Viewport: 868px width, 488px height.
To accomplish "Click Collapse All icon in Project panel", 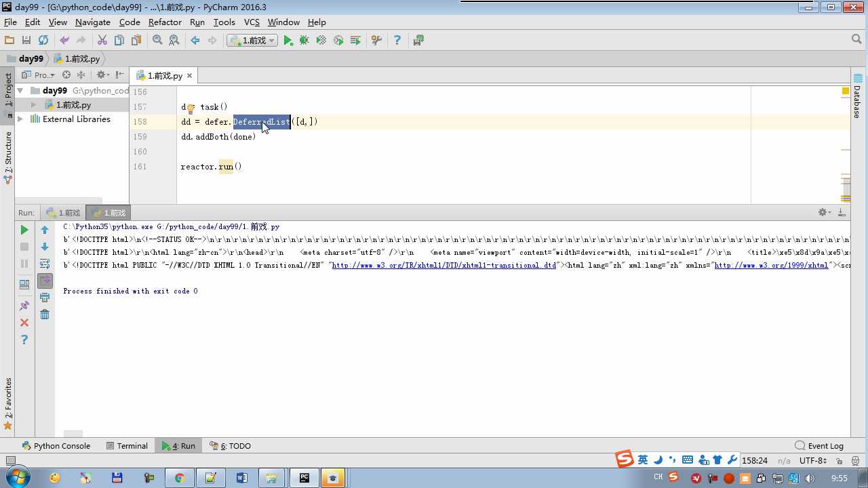I will pyautogui.click(x=81, y=75).
